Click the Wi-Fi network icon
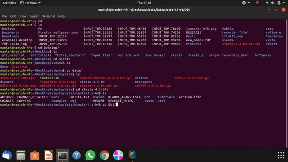The height and width of the screenshot is (162, 288). coord(267,3)
